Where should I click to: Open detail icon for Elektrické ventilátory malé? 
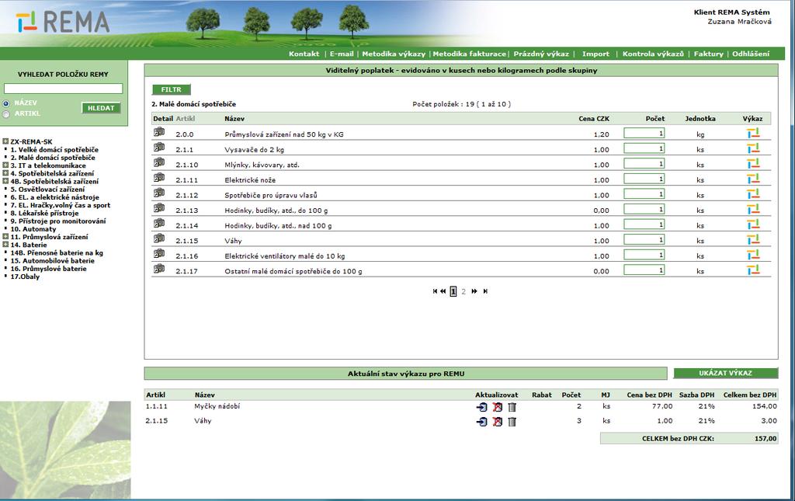159,254
